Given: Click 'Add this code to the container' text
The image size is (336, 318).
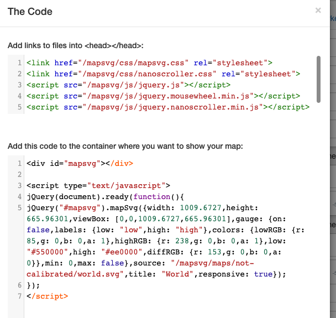Looking at the screenshot, I should tap(125, 146).
